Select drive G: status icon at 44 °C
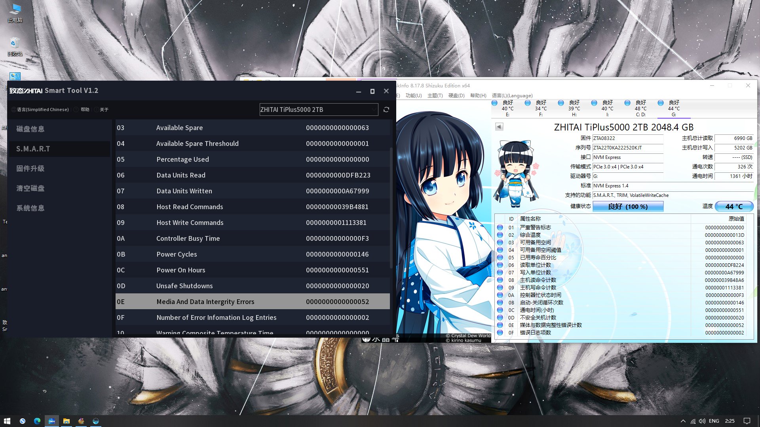The image size is (760, 427). (661, 103)
